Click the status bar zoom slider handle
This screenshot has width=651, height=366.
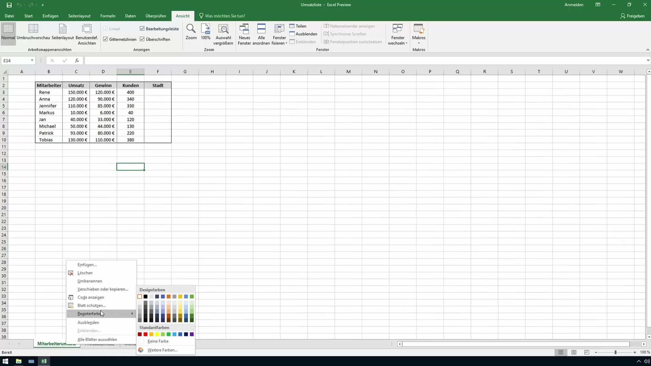(615, 352)
